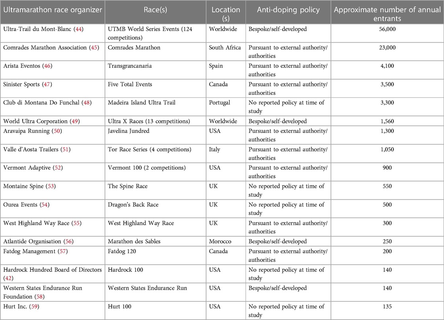Select the '23,000' entrants value
Viewport: 444px width, 320px height.
click(388, 48)
